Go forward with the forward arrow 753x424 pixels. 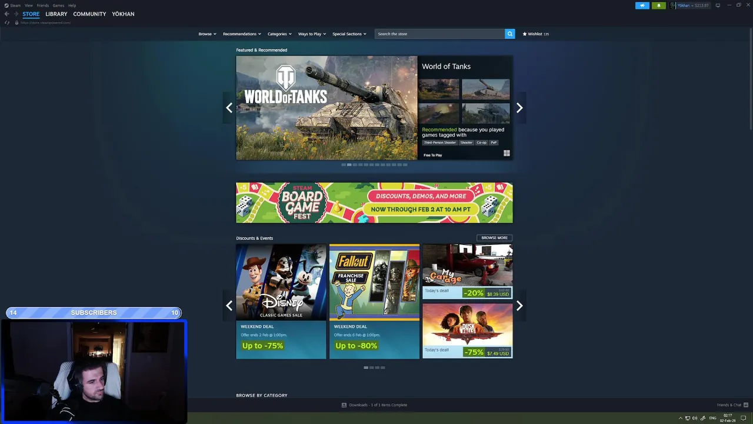click(15, 14)
